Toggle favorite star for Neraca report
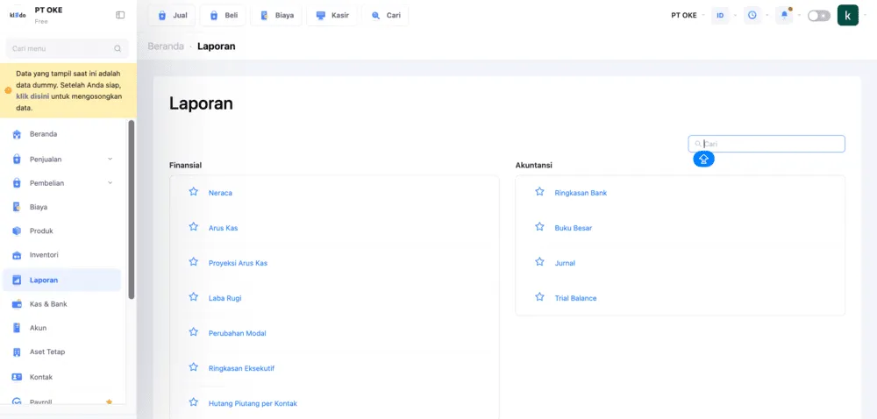Screen dimensions: 877x419 click(194, 192)
